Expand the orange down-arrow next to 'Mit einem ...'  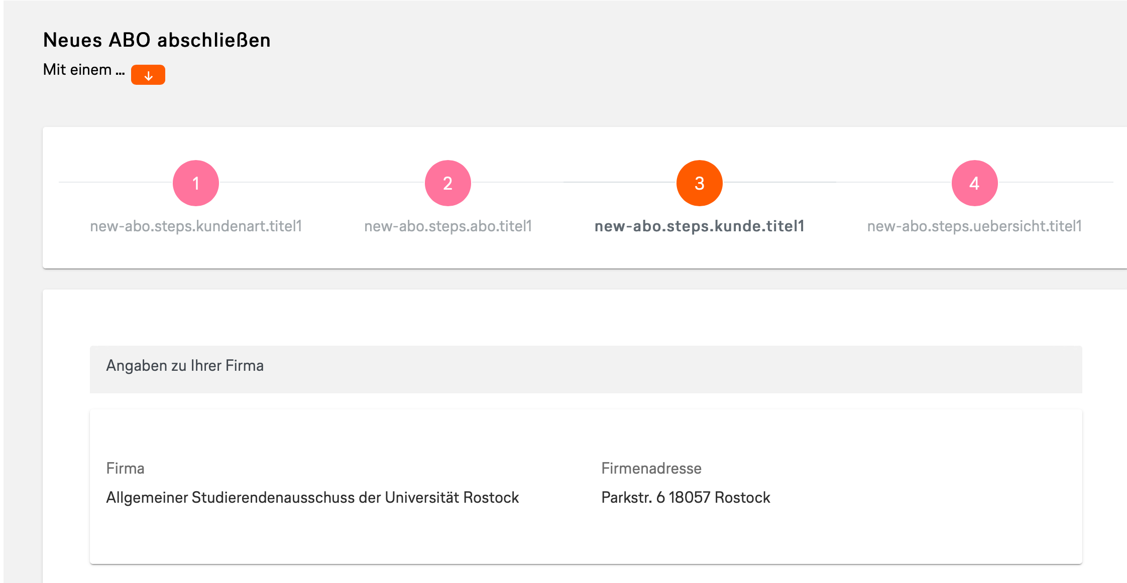(148, 75)
